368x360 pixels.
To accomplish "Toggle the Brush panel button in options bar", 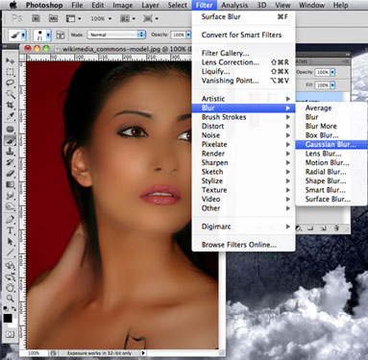I will (x=61, y=35).
